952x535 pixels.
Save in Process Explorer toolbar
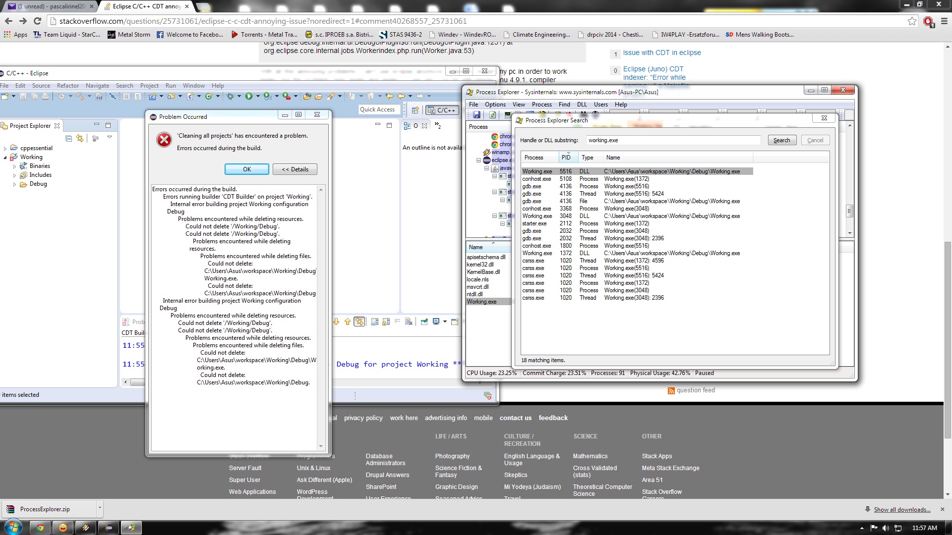pyautogui.click(x=476, y=115)
